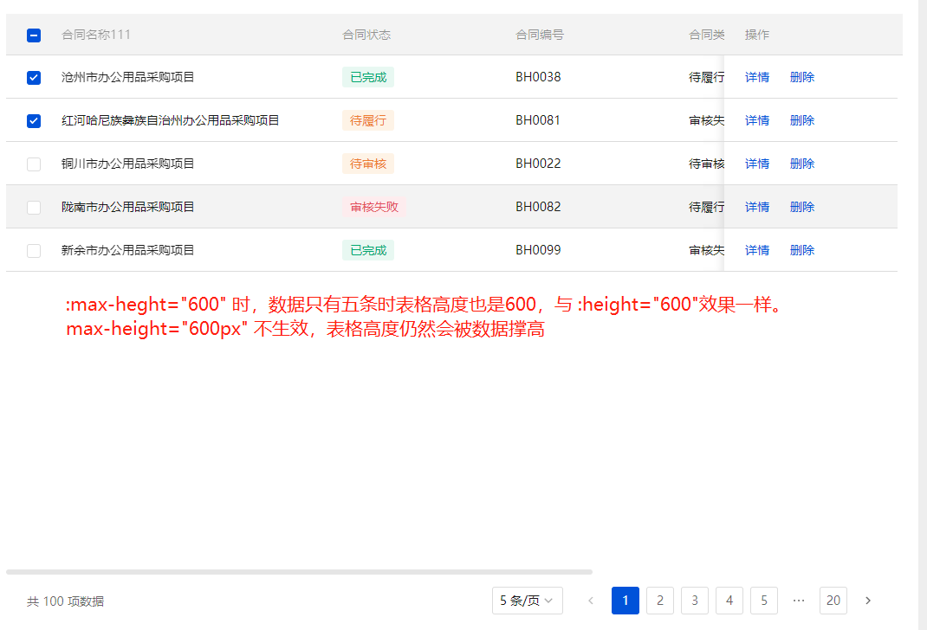Select page 5 in pagination
The image size is (927, 630).
tap(763, 601)
